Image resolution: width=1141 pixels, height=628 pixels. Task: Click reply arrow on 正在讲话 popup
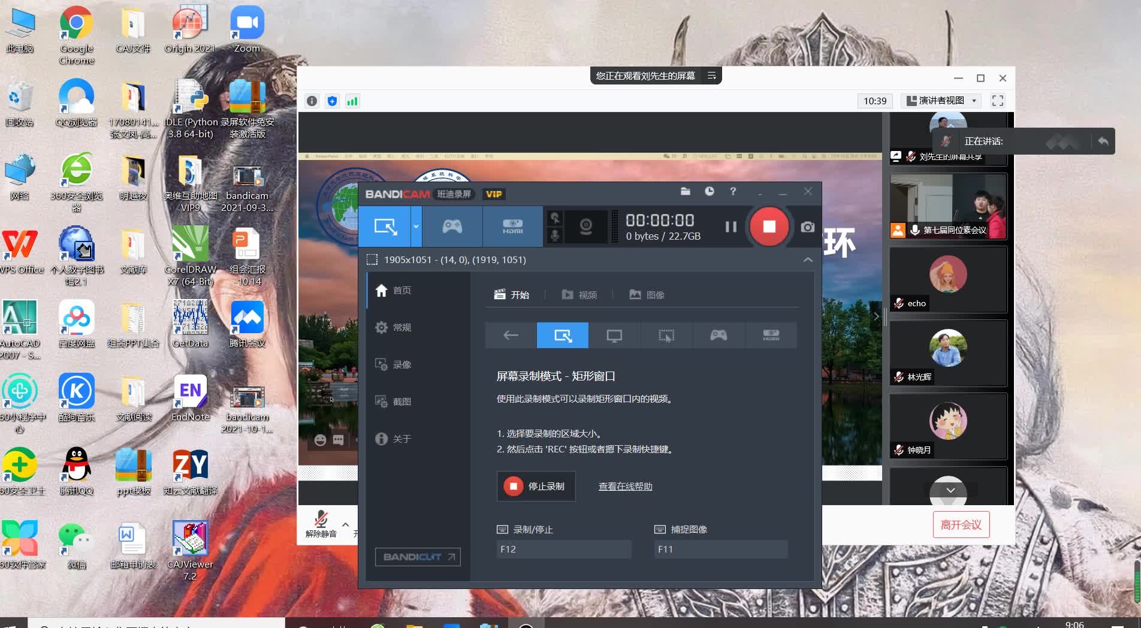1103,141
